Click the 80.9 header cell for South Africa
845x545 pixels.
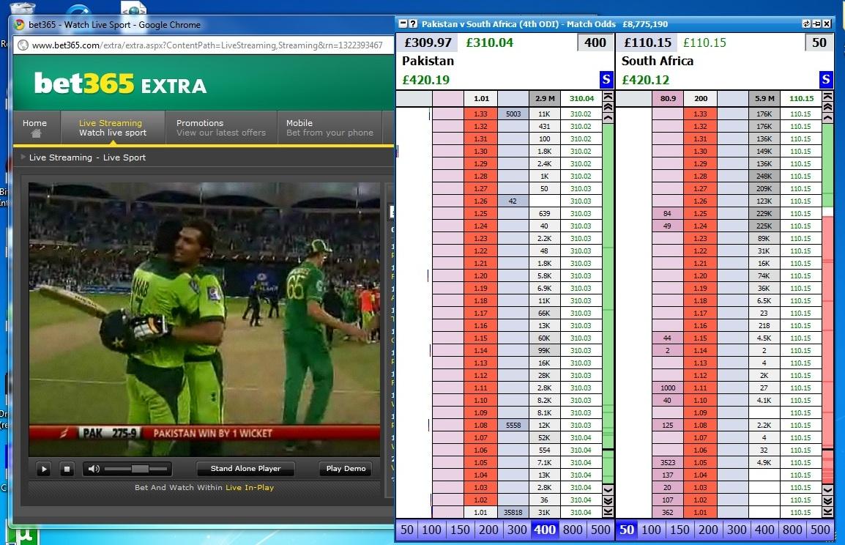[x=668, y=98]
